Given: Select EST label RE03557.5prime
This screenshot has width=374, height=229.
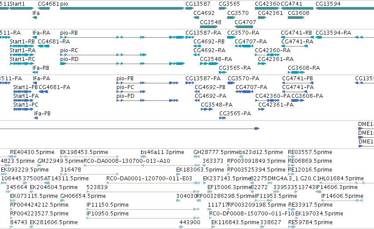Looking at the screenshot, I should (310, 152).
